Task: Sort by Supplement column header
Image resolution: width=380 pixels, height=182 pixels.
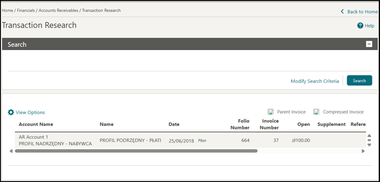Action: pos(331,124)
